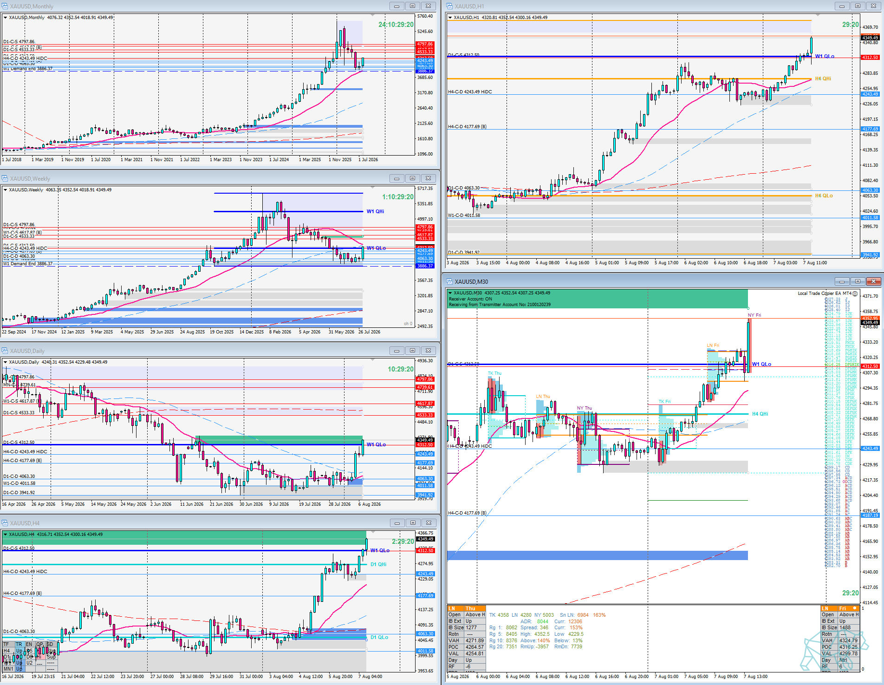Select the 'Receiver Account: ON' status text

click(x=470, y=299)
